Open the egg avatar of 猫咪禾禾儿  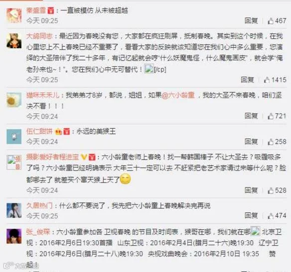(14, 100)
